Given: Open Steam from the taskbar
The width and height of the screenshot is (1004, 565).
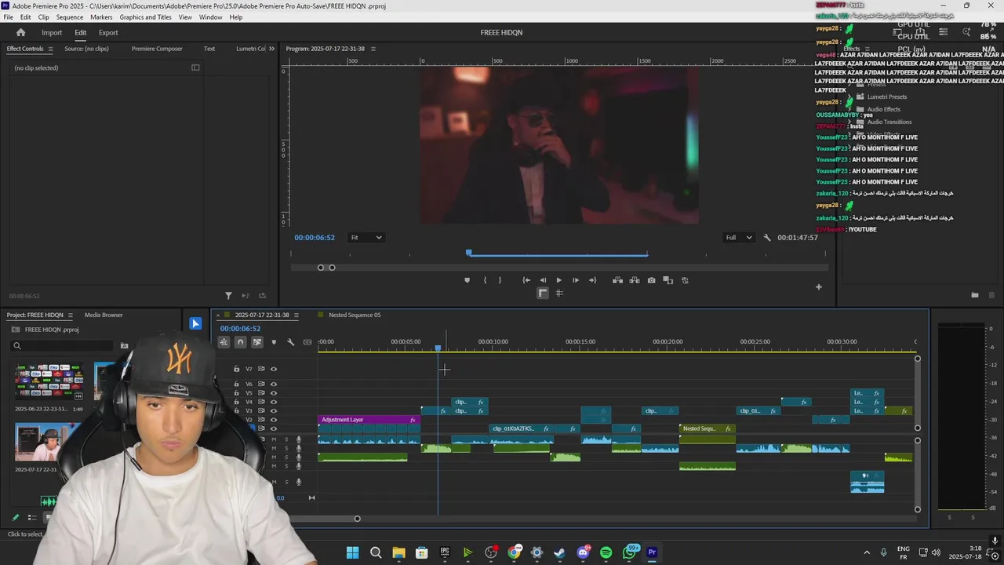Looking at the screenshot, I should pyautogui.click(x=559, y=552).
